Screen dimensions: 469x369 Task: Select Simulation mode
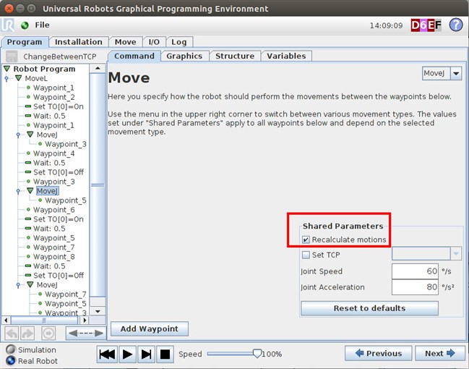point(11,349)
